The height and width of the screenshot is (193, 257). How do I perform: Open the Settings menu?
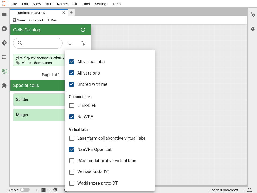[101, 4]
